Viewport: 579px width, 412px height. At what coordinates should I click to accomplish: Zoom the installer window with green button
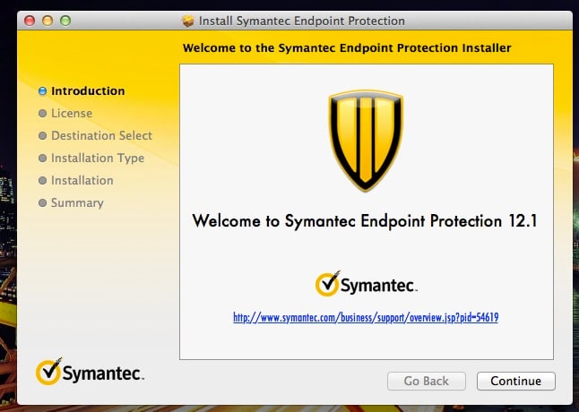[x=65, y=21]
